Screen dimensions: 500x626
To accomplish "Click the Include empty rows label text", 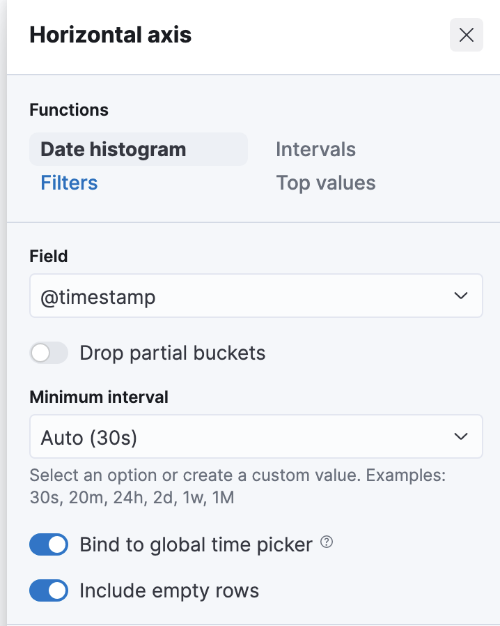I will [x=169, y=591].
